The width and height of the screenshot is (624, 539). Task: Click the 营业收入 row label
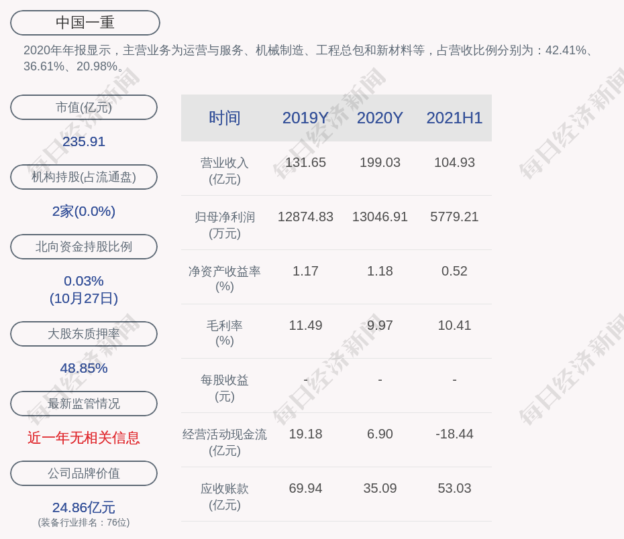click(x=225, y=170)
